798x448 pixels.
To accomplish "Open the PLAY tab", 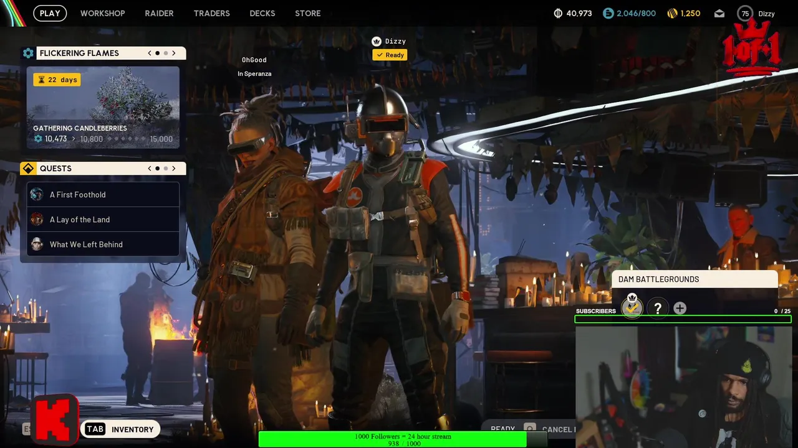I will click(x=50, y=13).
